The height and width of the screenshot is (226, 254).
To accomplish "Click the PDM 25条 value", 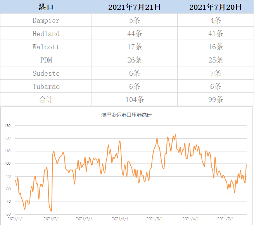I will (x=216, y=60).
